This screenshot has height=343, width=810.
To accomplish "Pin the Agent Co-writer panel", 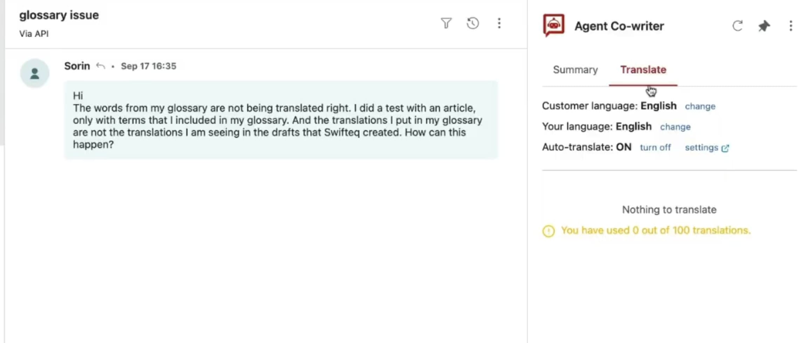I will click(x=764, y=26).
